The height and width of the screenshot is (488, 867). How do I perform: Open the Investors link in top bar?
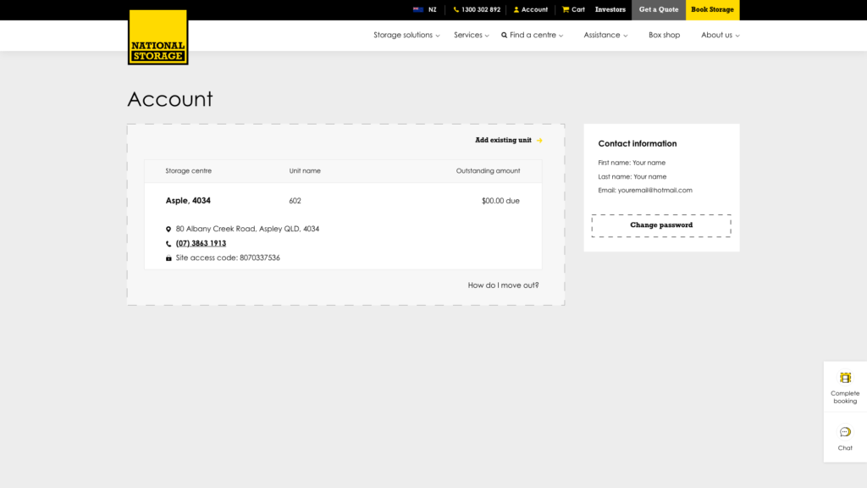tap(610, 10)
